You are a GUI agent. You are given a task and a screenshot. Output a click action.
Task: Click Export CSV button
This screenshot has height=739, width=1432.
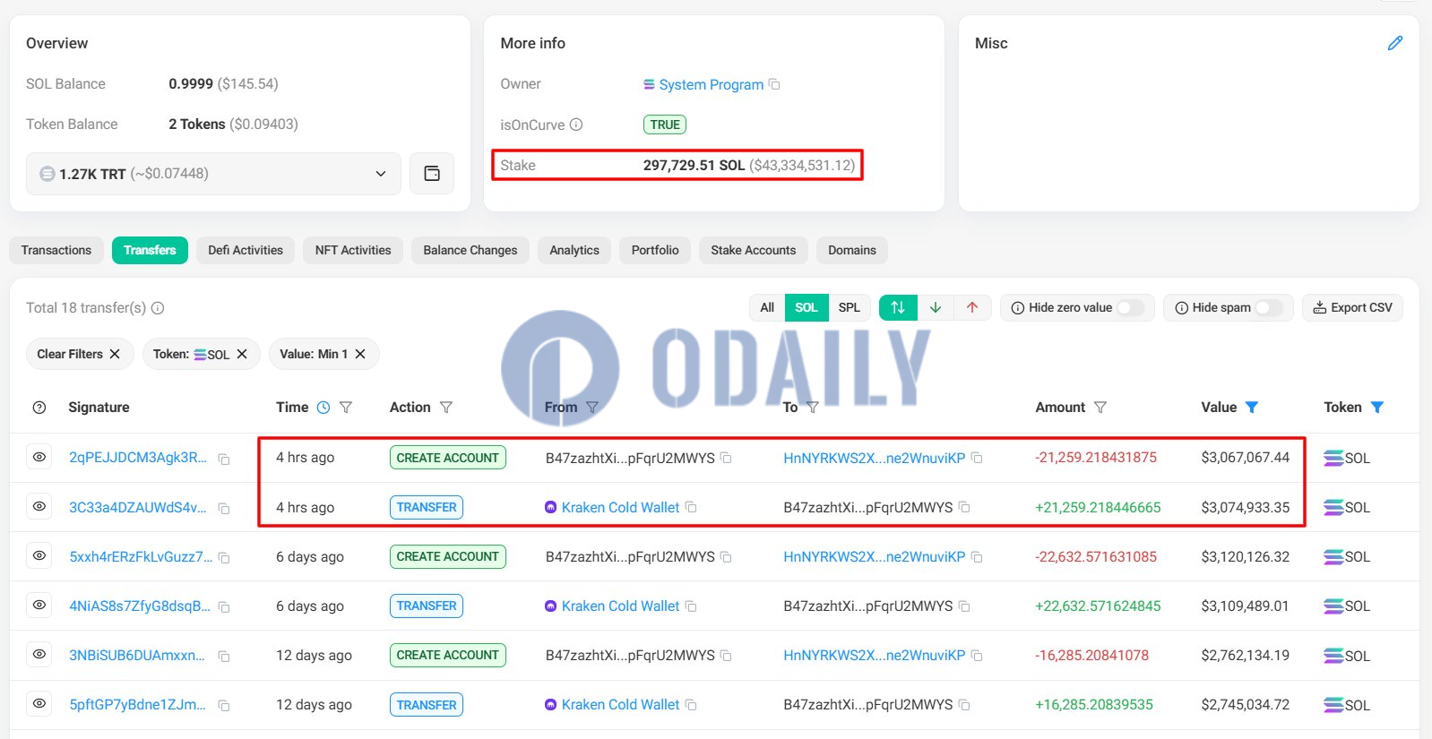(x=1352, y=307)
